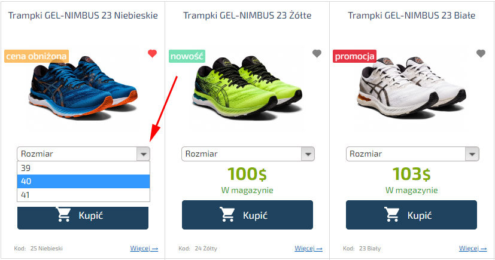Click the cart icon on blue sneakers Kupić
This screenshot has width=495, height=260.
coord(63,215)
